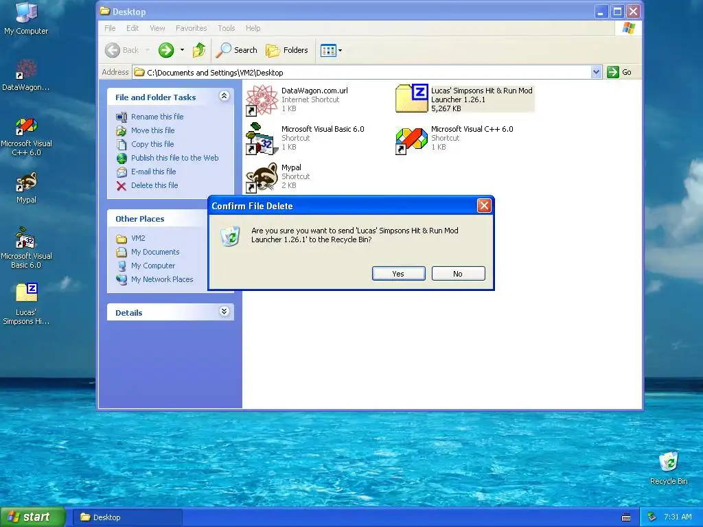Close the Confirm File Delete dialog
The width and height of the screenshot is (703, 527).
484,206
